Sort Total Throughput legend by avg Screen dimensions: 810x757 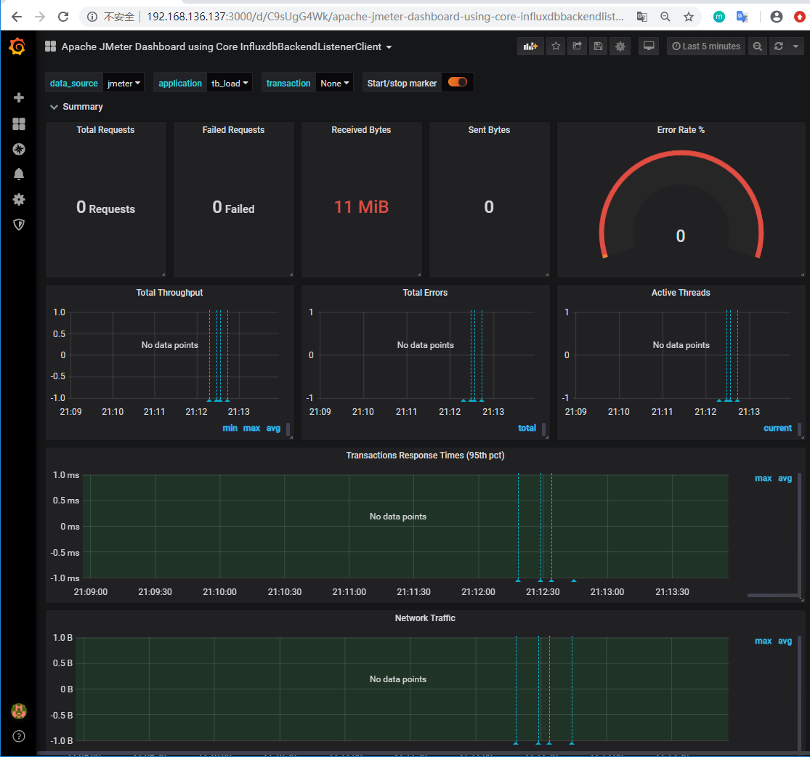click(273, 428)
